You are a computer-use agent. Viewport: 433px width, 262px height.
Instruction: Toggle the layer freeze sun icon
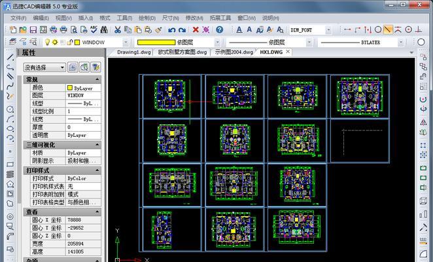point(55,42)
